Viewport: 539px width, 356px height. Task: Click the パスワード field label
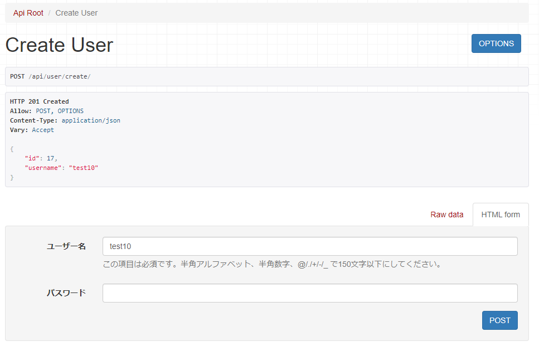point(66,293)
